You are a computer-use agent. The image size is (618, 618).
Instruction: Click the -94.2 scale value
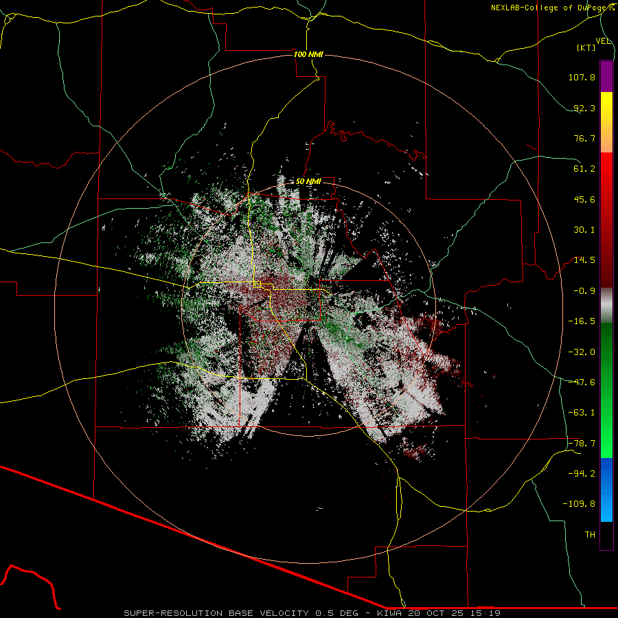582,474
